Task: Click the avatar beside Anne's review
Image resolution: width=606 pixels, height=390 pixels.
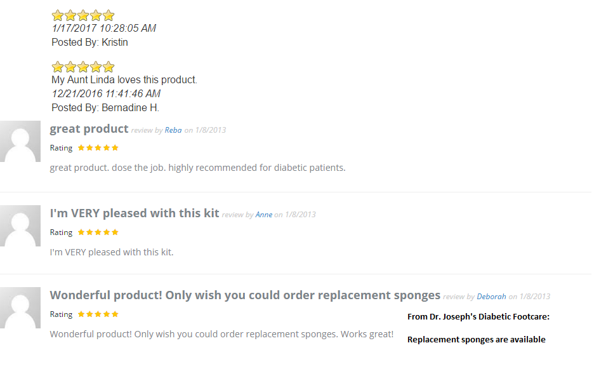Action: pyautogui.click(x=20, y=225)
